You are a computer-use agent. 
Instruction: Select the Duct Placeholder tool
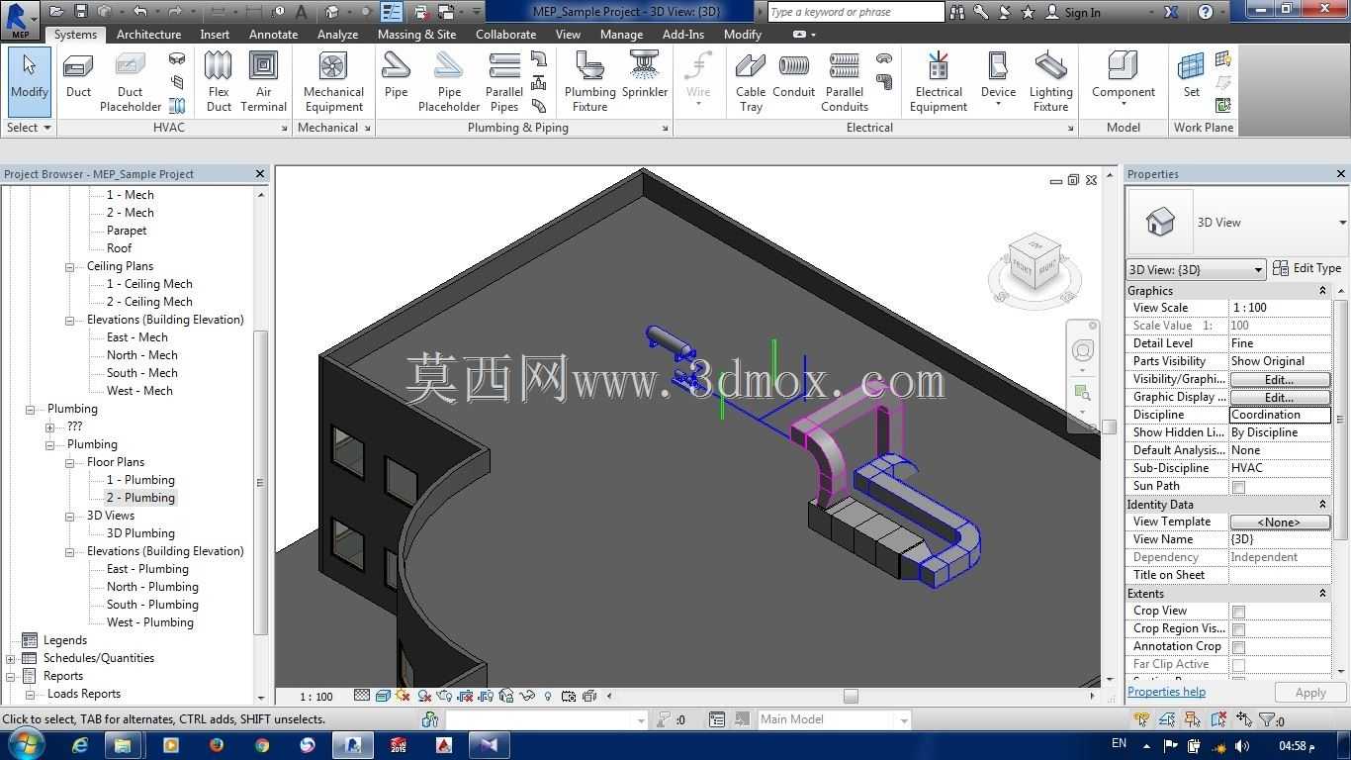point(131,82)
